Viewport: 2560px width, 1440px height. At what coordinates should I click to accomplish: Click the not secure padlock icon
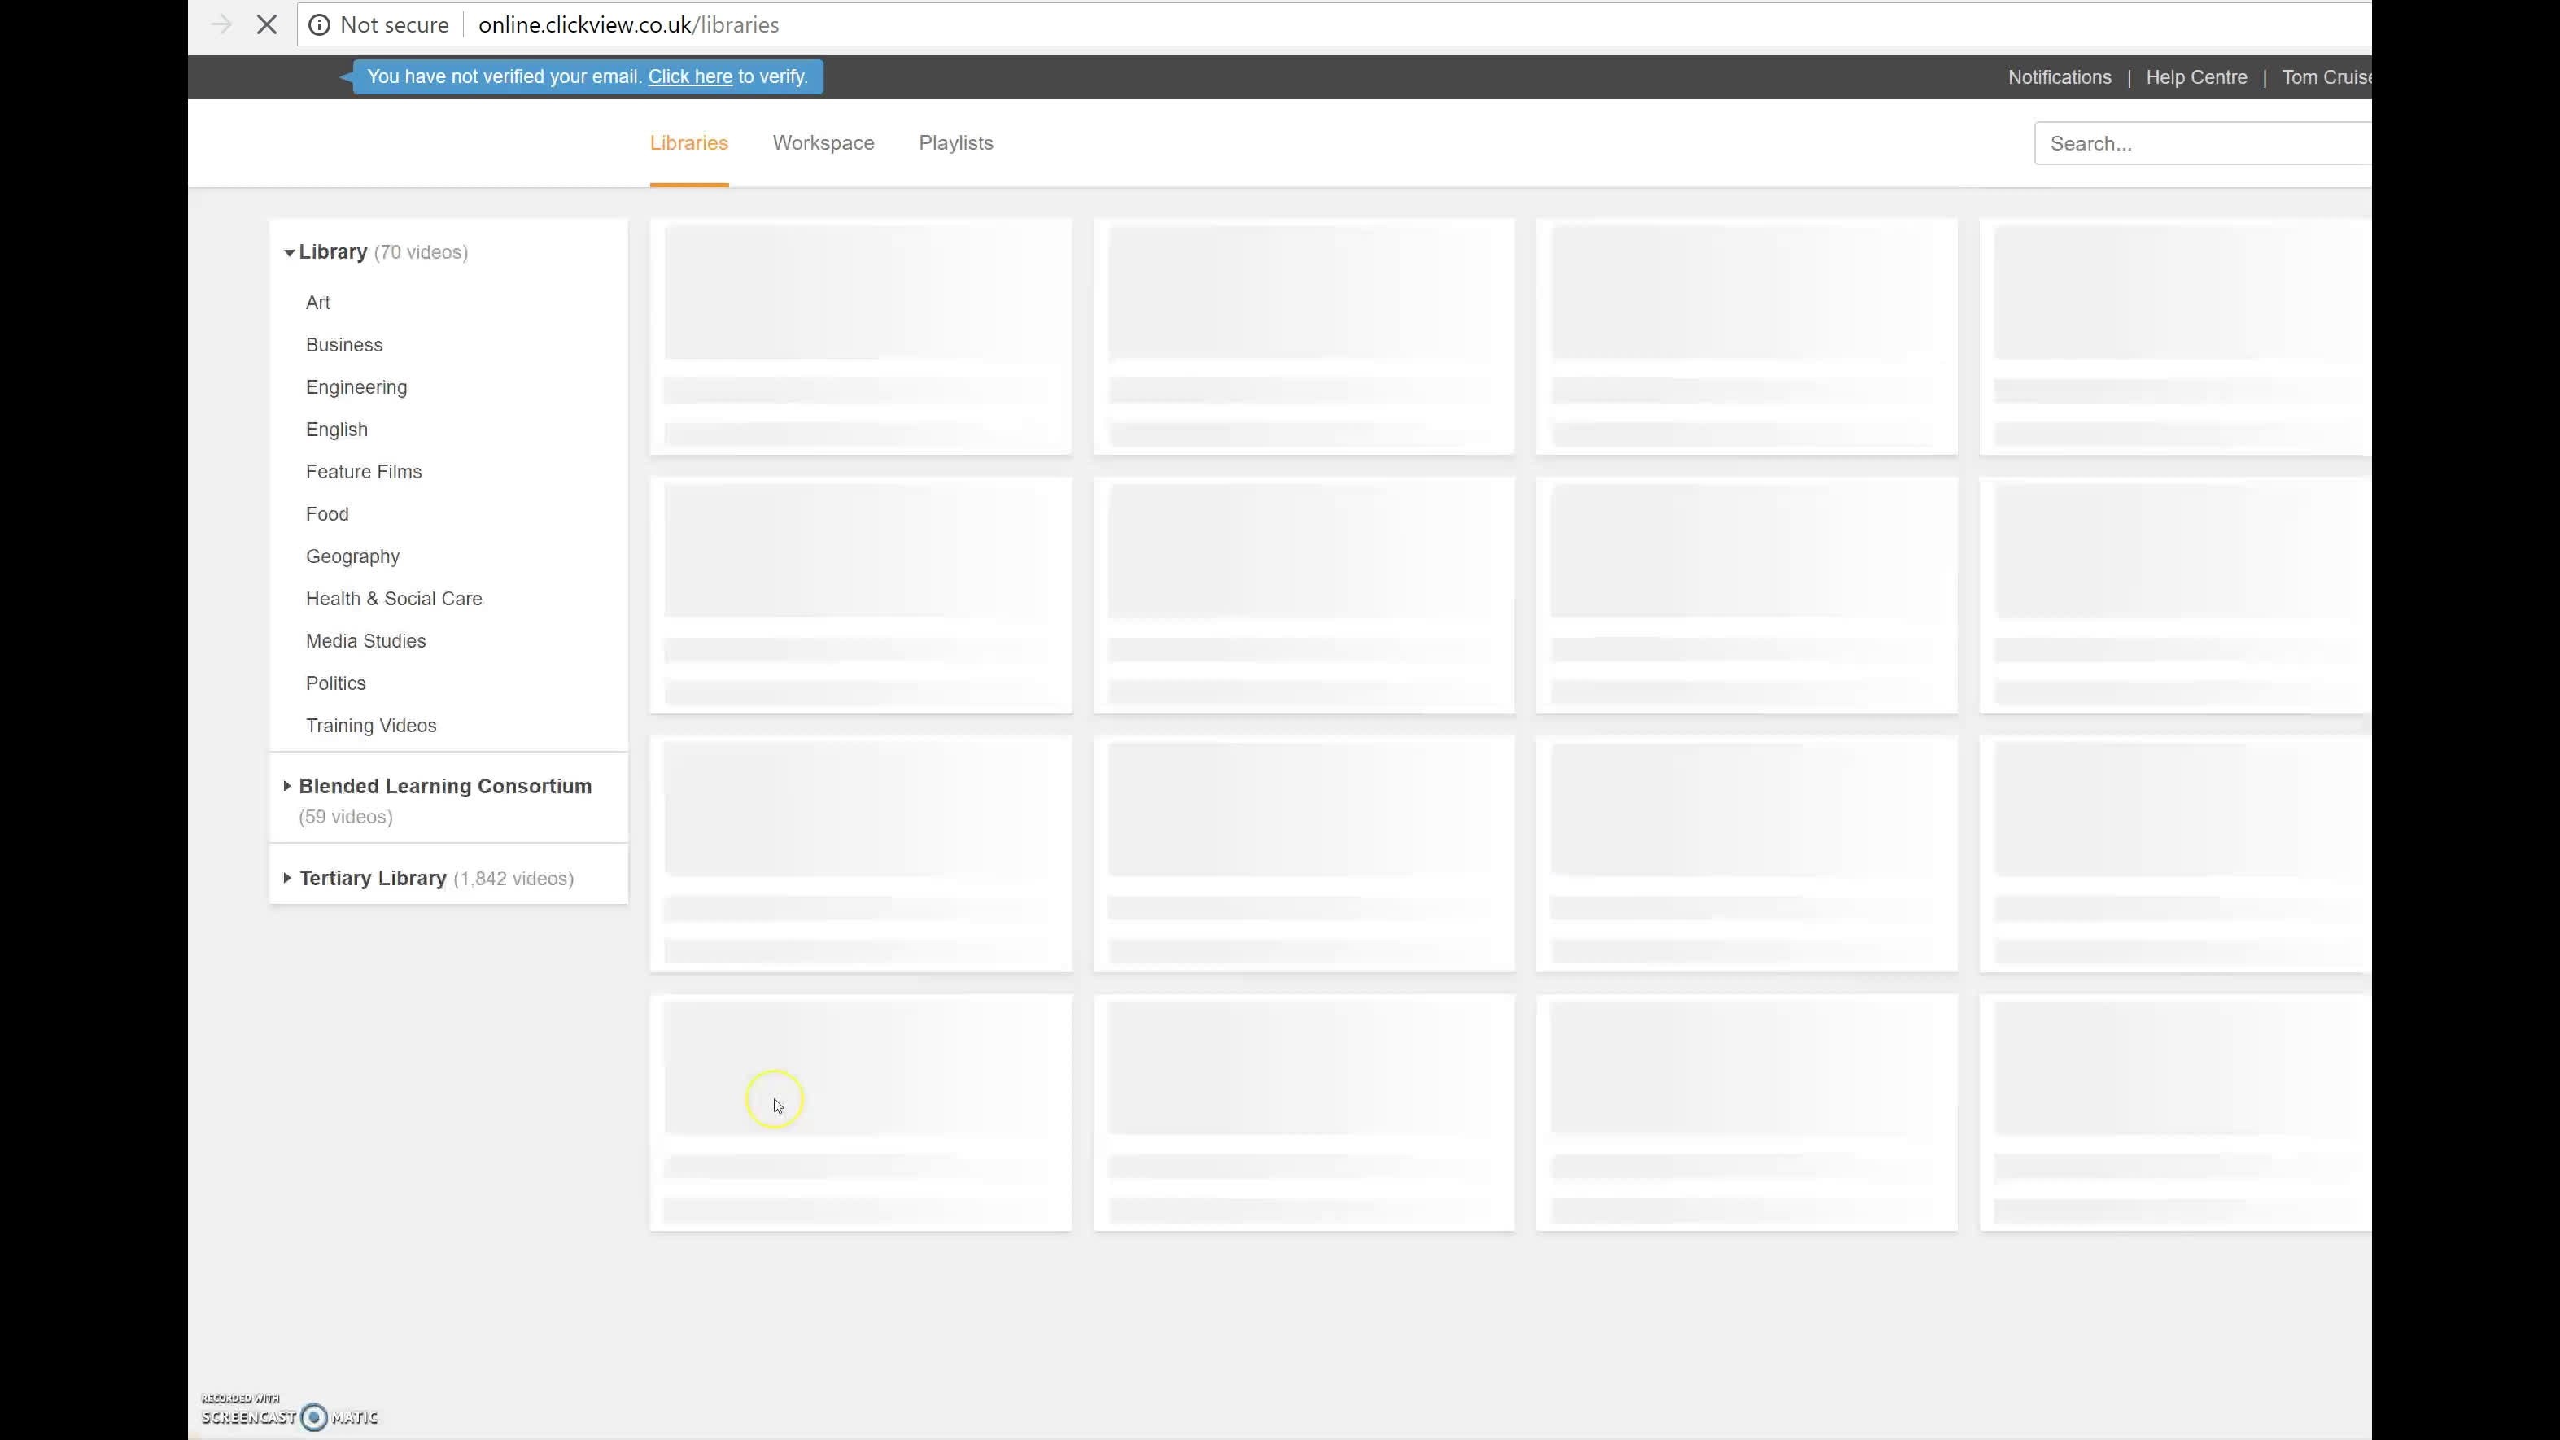(318, 24)
